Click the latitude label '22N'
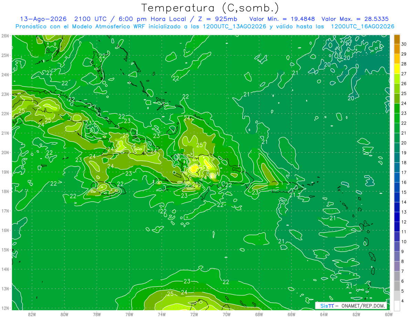This screenshot has height=319, width=413. click(x=5, y=114)
